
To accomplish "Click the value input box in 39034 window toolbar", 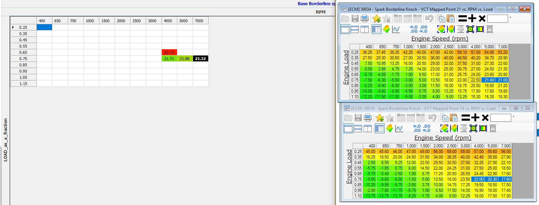I will (497, 19).
